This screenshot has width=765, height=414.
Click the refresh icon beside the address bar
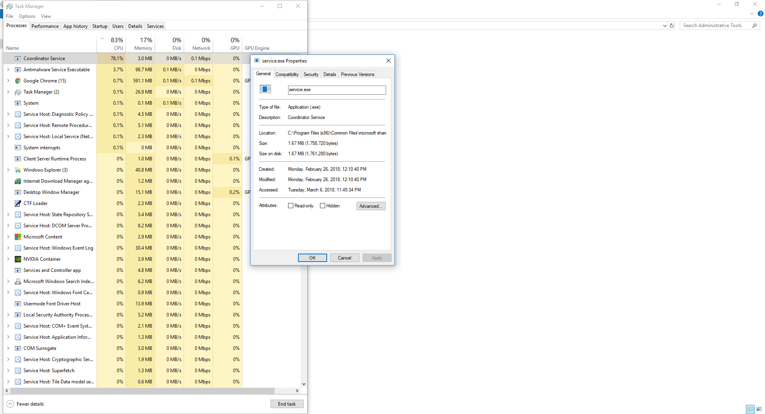tap(672, 25)
